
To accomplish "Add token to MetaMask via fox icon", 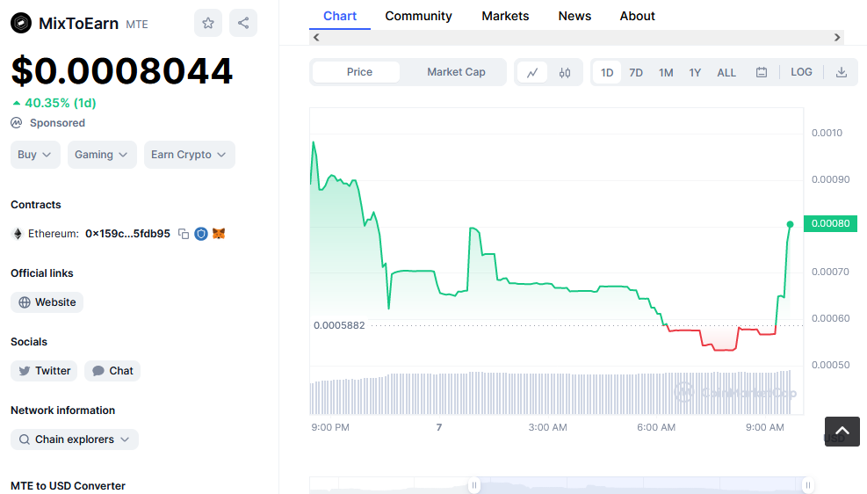I will tap(219, 234).
